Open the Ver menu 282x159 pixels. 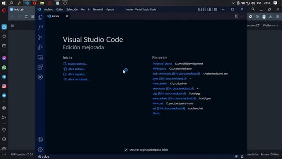[83, 9]
